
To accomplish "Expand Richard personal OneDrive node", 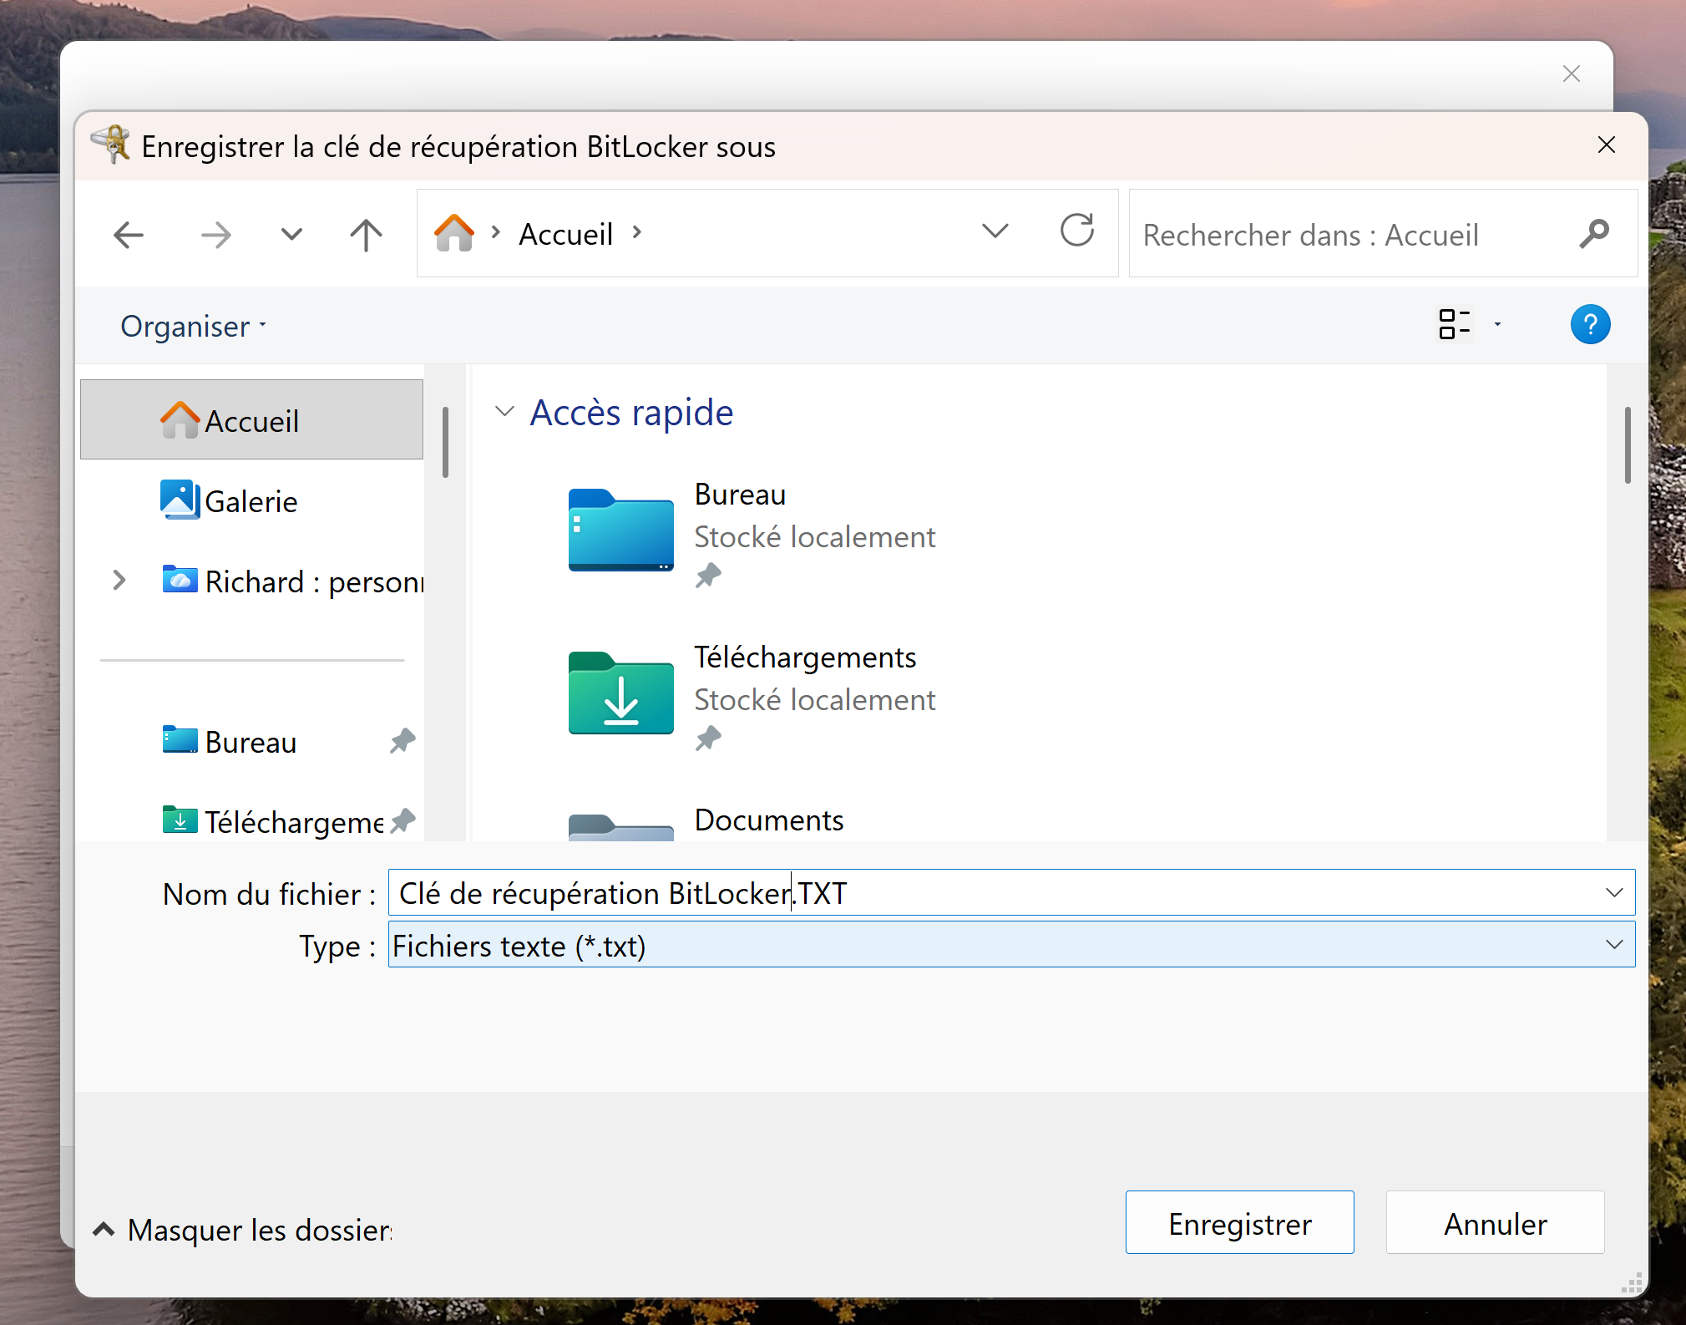I will tap(119, 581).
